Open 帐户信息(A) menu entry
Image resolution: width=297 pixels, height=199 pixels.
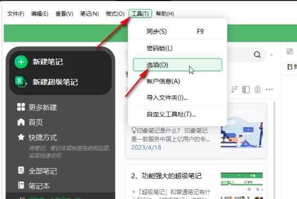tap(177, 81)
